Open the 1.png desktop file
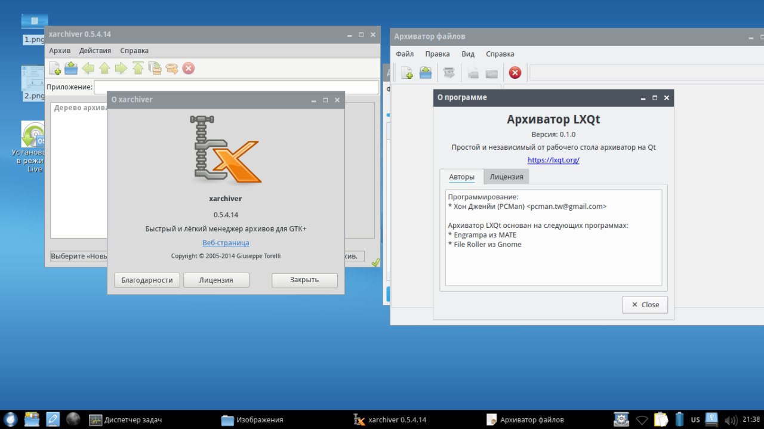 (34, 30)
